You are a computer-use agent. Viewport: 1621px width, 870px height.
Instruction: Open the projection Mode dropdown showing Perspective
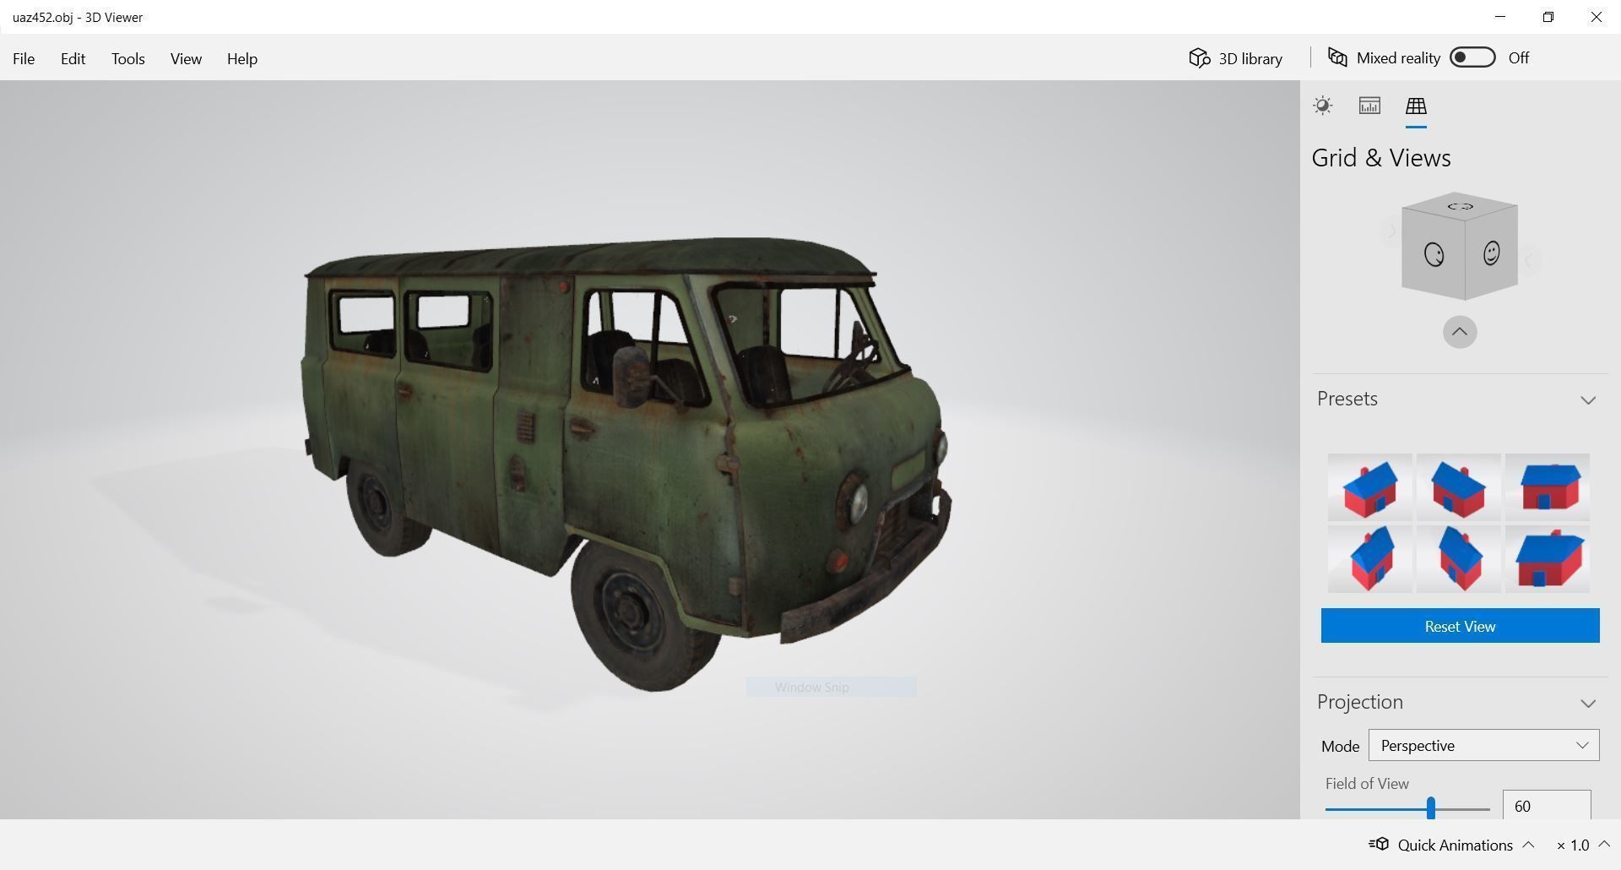[x=1483, y=745]
